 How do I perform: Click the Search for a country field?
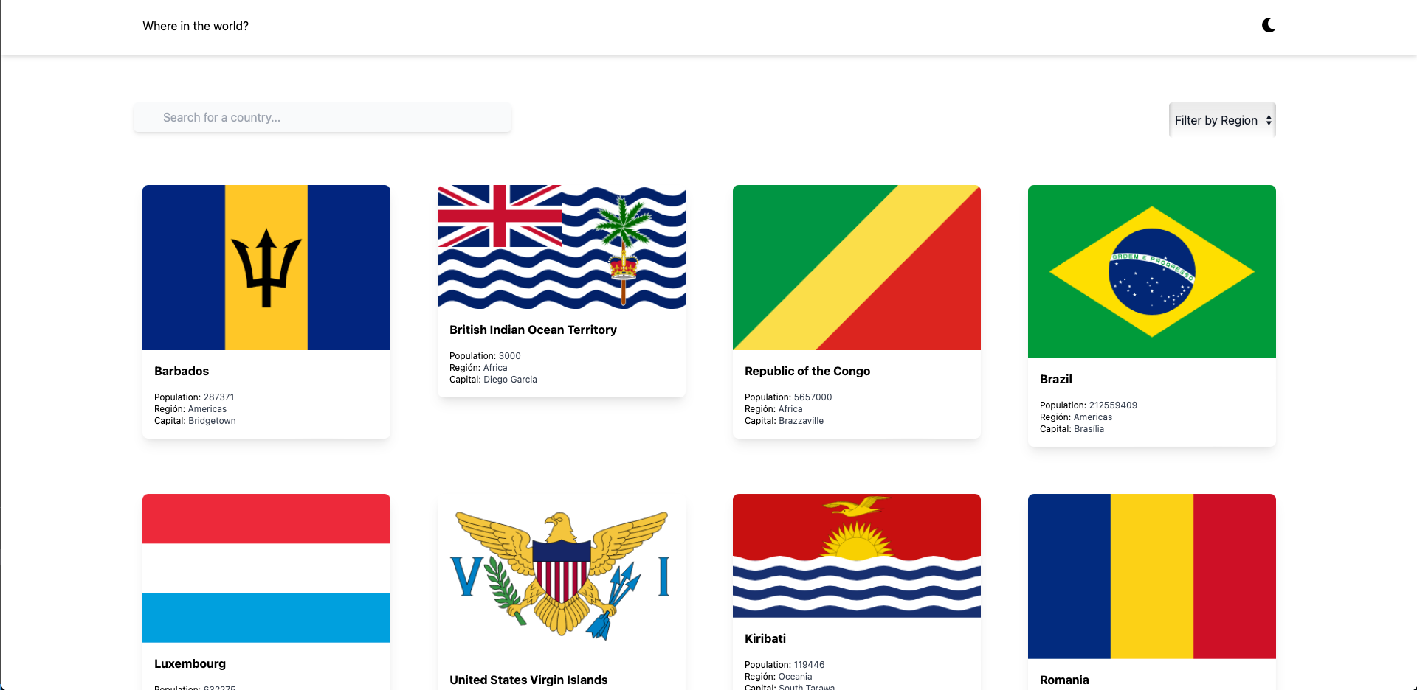323,117
